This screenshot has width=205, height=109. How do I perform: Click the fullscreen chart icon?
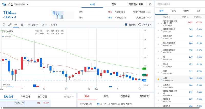[4, 25]
